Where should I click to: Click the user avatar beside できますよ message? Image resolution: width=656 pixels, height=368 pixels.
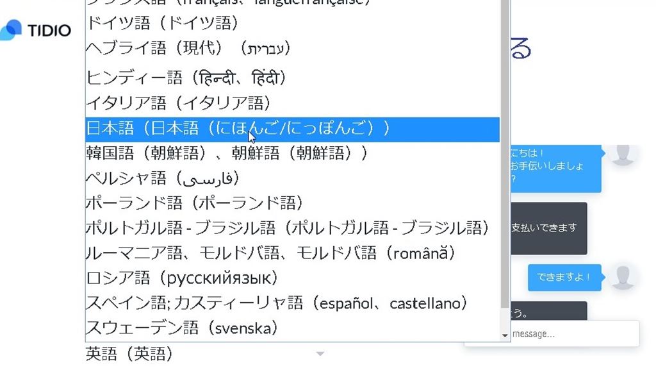622,277
